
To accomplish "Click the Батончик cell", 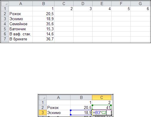I will point(21,29).
